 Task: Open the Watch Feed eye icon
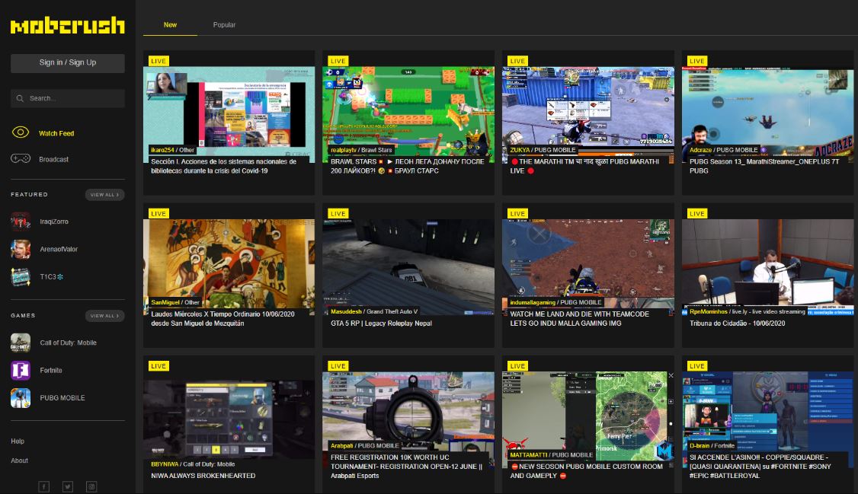(x=21, y=132)
